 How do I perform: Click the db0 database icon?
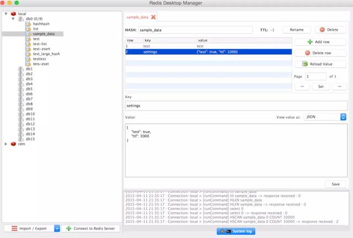21,19
